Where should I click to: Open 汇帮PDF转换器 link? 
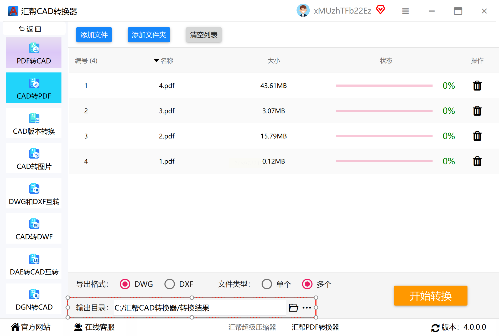tap(315, 327)
